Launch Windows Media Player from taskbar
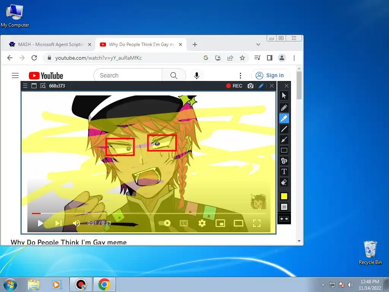 [x=57, y=285]
